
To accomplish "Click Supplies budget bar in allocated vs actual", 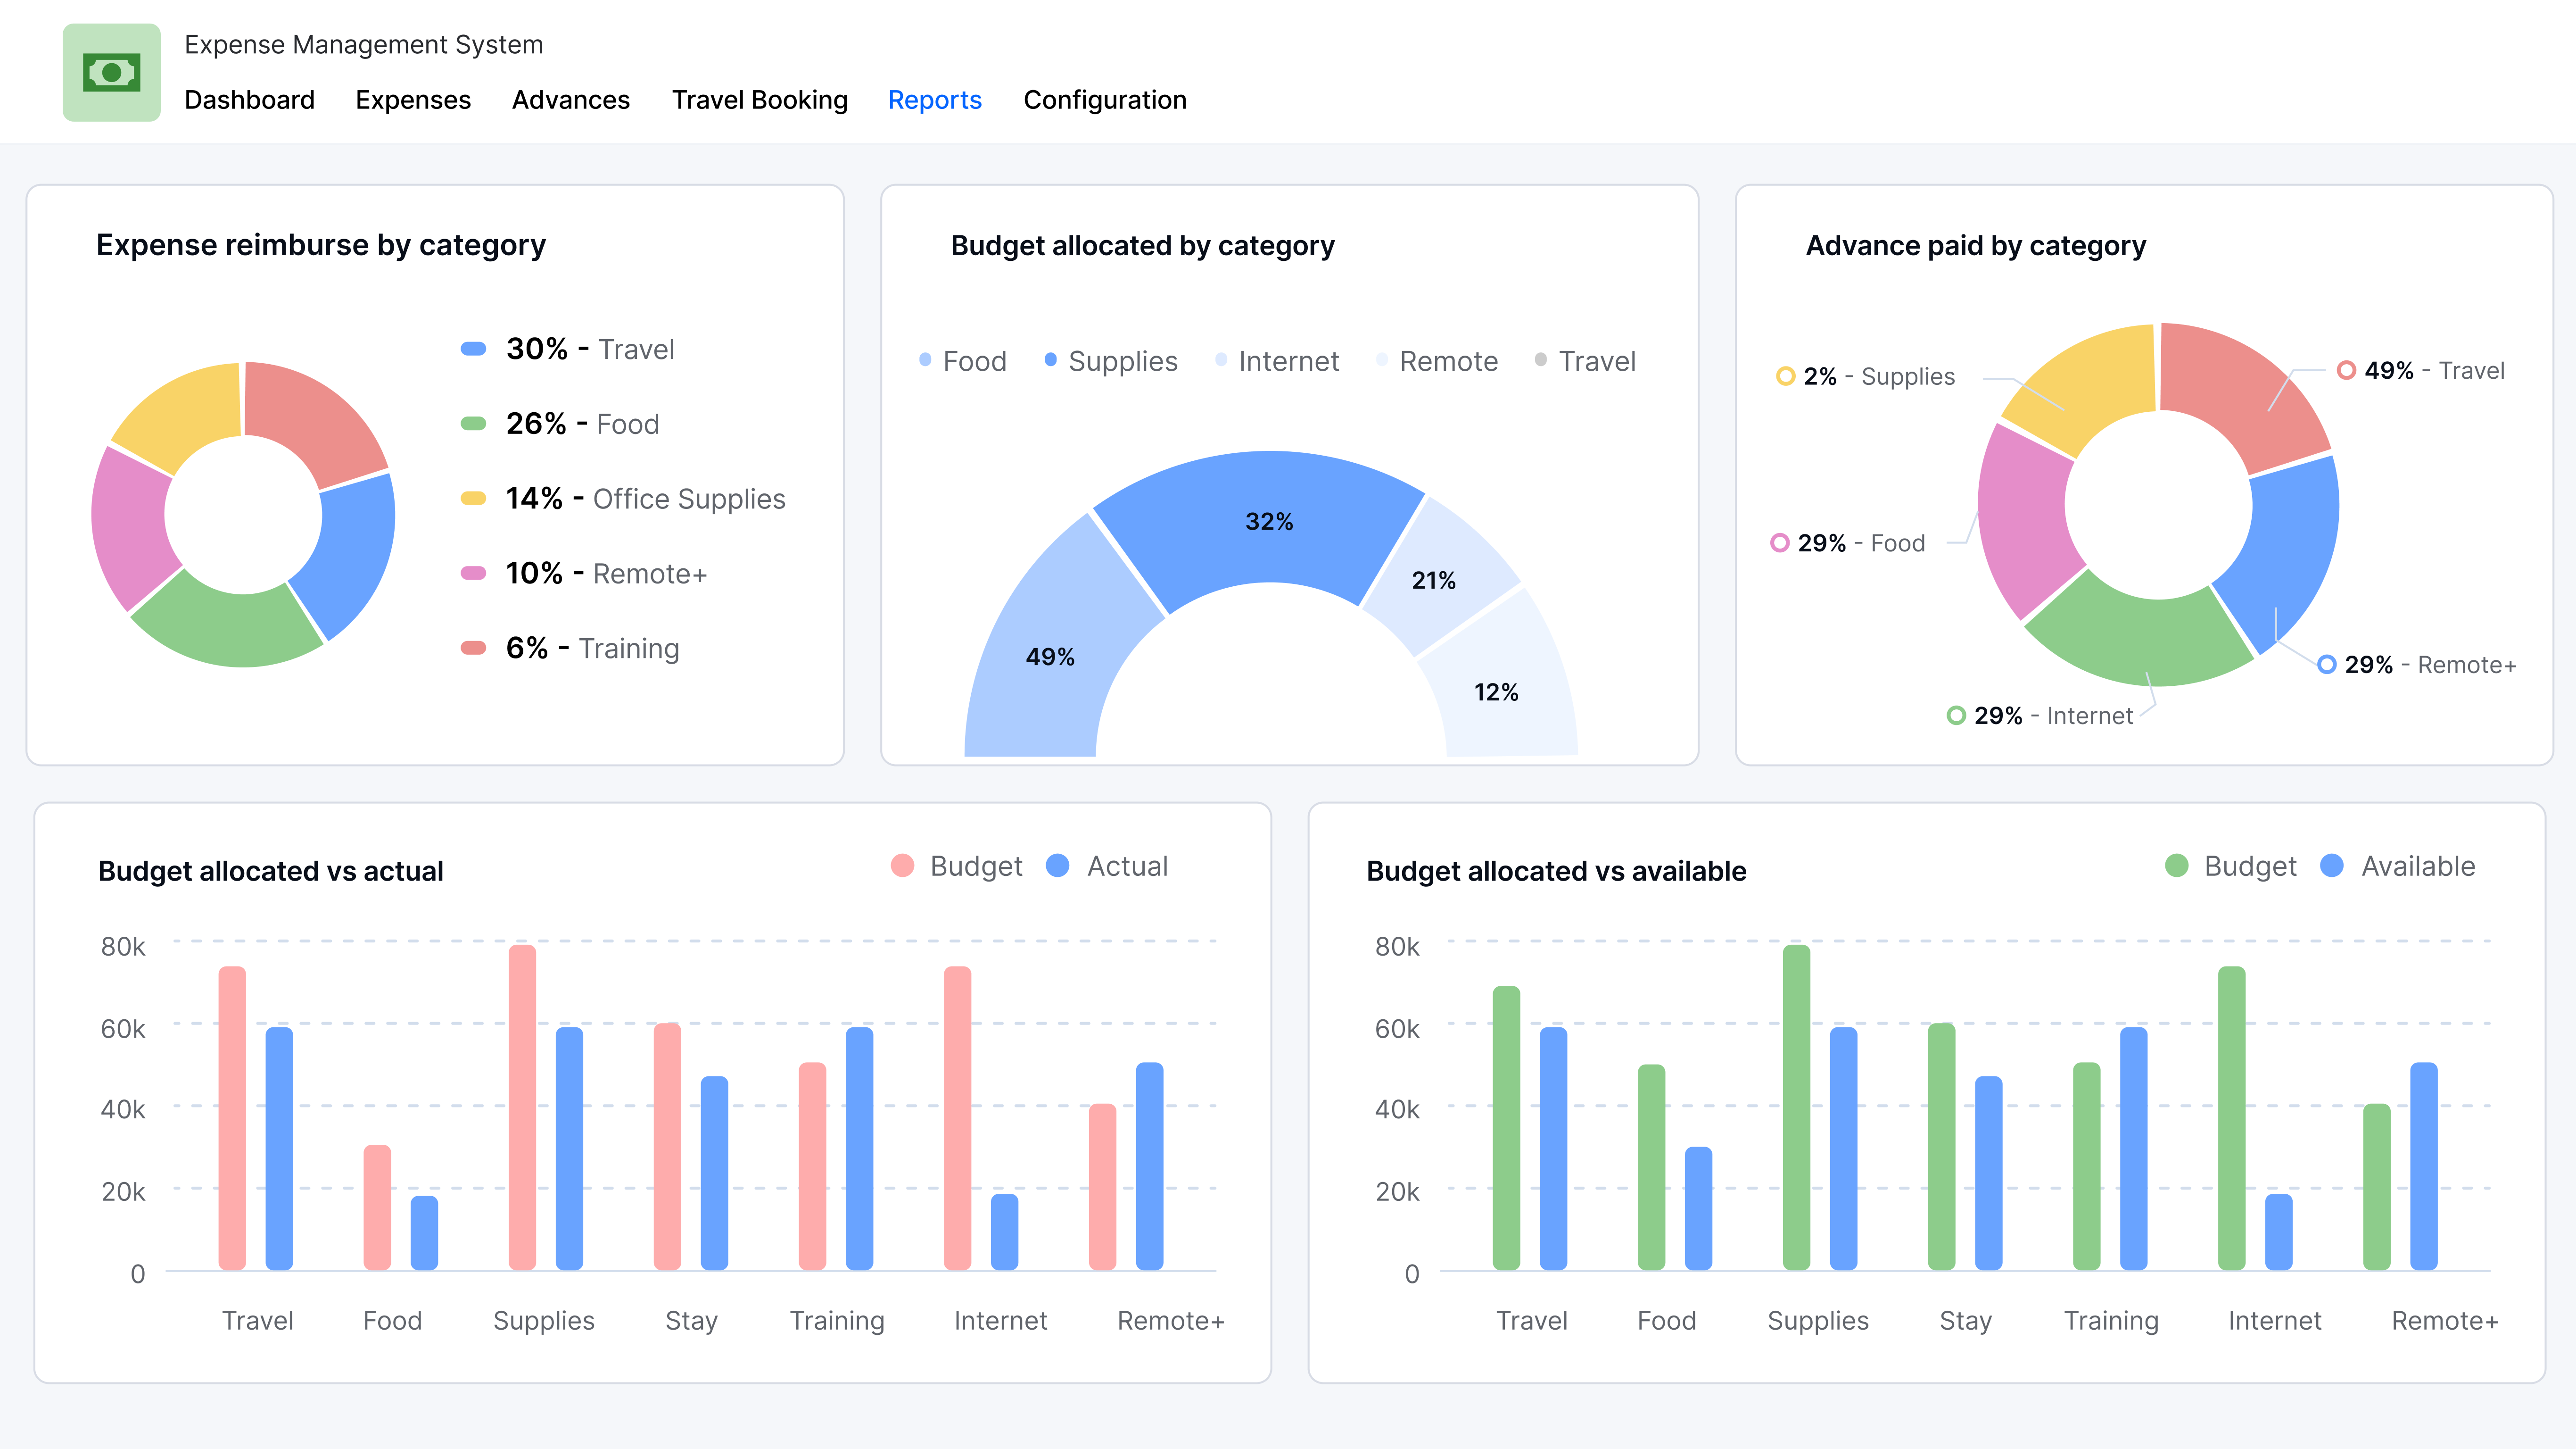I will click(x=522, y=1108).
